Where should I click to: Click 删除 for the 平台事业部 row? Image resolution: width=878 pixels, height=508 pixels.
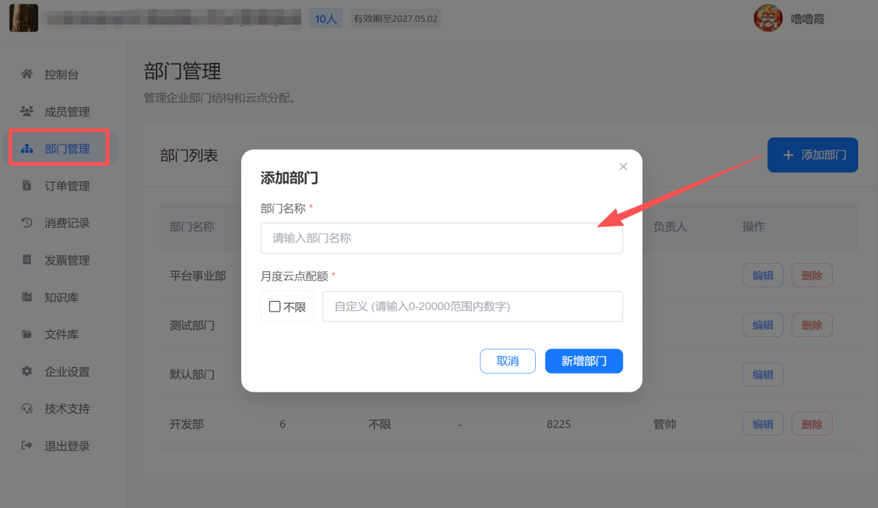click(811, 276)
